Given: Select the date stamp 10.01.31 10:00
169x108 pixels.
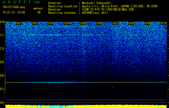Looking at the screenshot, I should [x=14, y=12].
